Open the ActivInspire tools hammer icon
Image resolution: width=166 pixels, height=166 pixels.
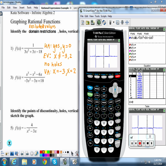(77, 154)
